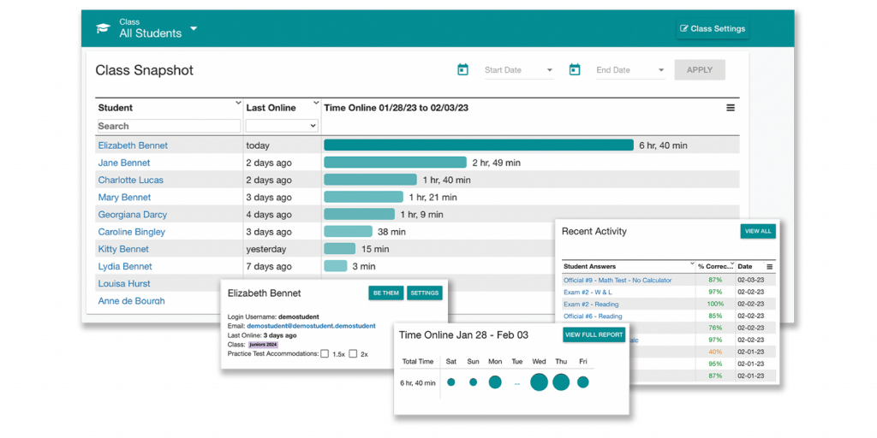Click the Class Settings edit pencil icon
The width and height of the screenshot is (877, 438).
click(683, 28)
